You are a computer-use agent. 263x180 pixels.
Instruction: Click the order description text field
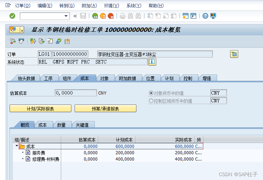pos(155,54)
